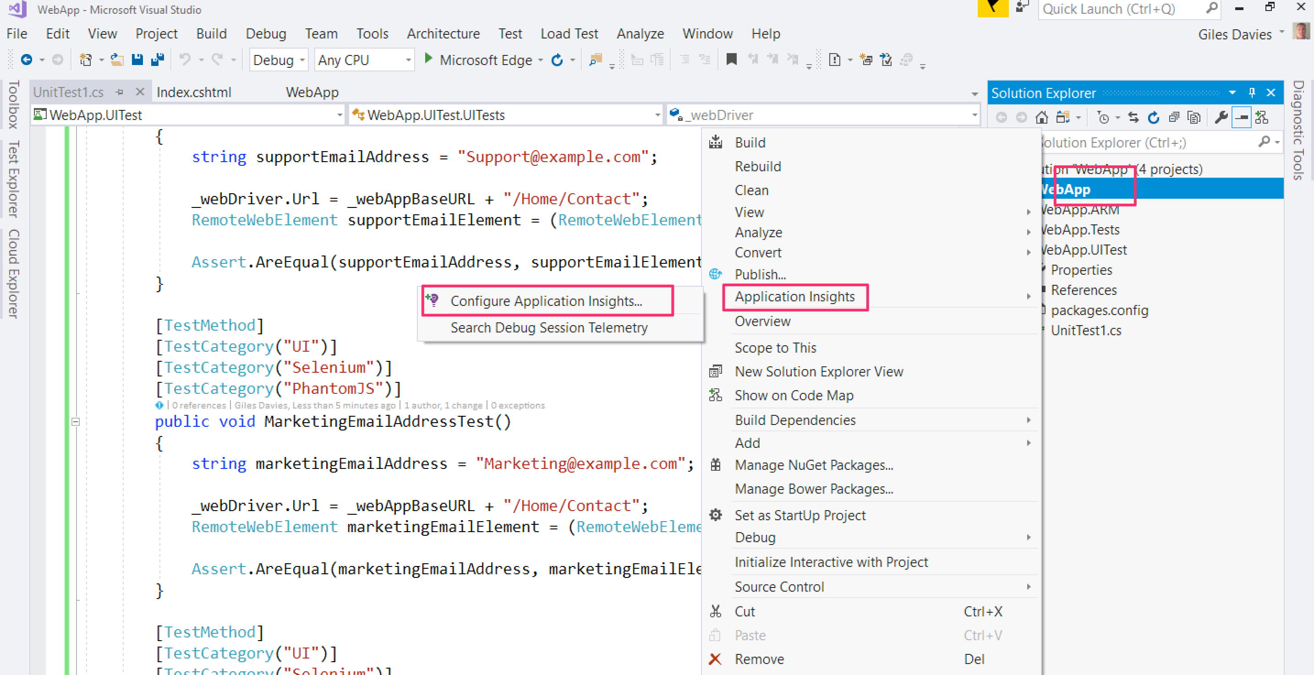Viewport: 1314px width, 675px height.
Task: Select Configure Application Insights menu entry
Action: click(546, 301)
